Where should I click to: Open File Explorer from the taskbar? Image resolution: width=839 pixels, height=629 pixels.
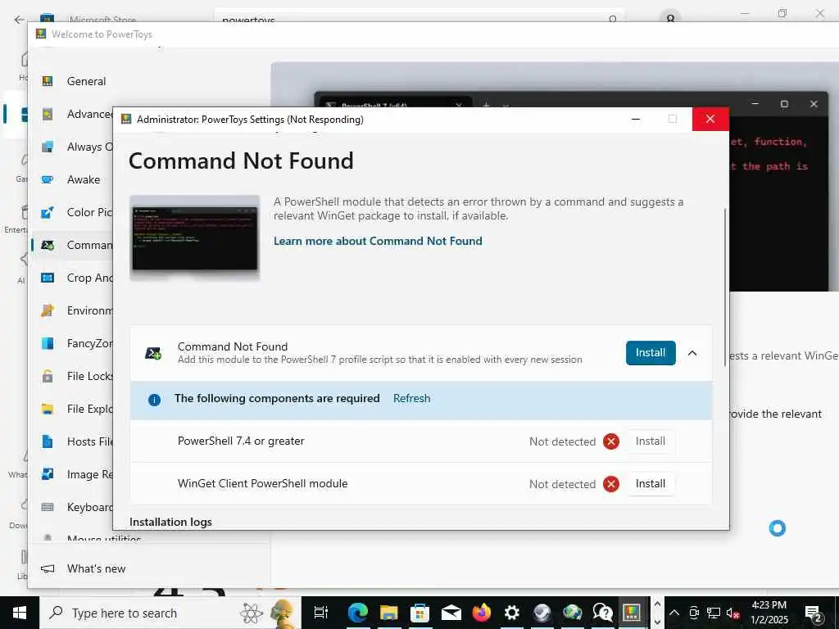point(389,613)
